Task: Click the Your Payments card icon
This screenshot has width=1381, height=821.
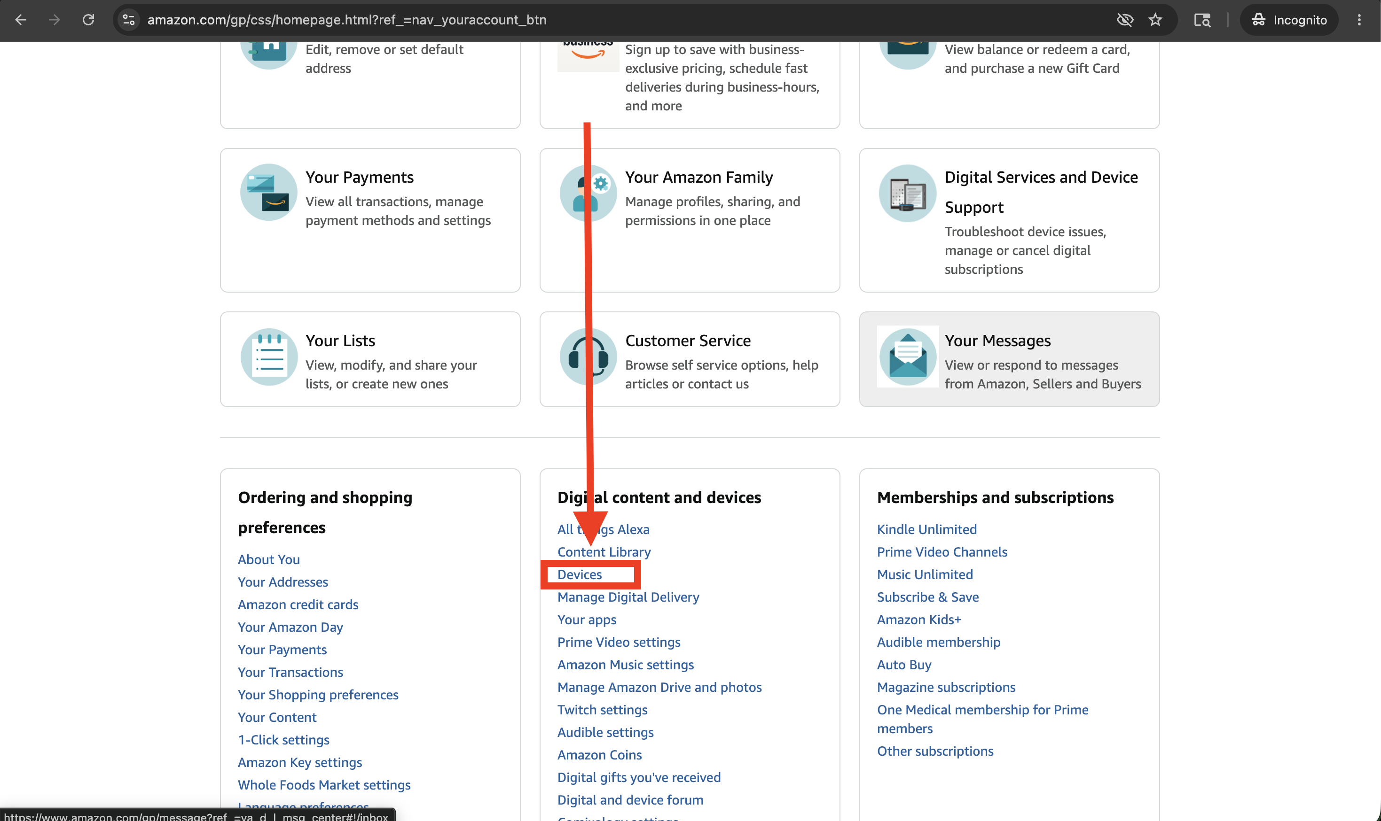Action: pos(268,193)
